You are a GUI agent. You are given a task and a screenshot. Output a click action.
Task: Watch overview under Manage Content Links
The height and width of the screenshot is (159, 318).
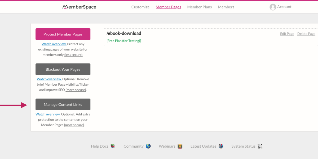click(48, 114)
